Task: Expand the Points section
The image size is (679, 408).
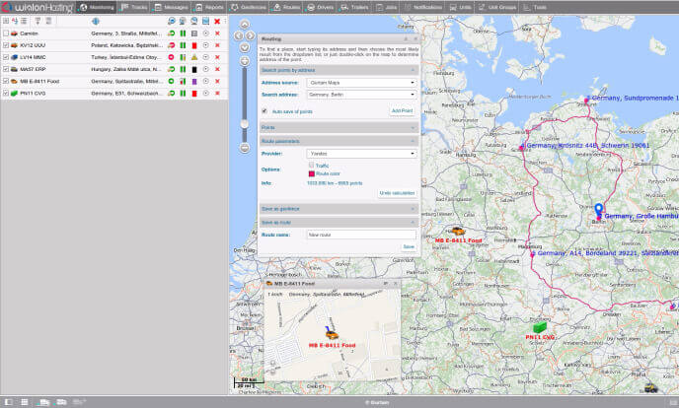Action: point(338,128)
